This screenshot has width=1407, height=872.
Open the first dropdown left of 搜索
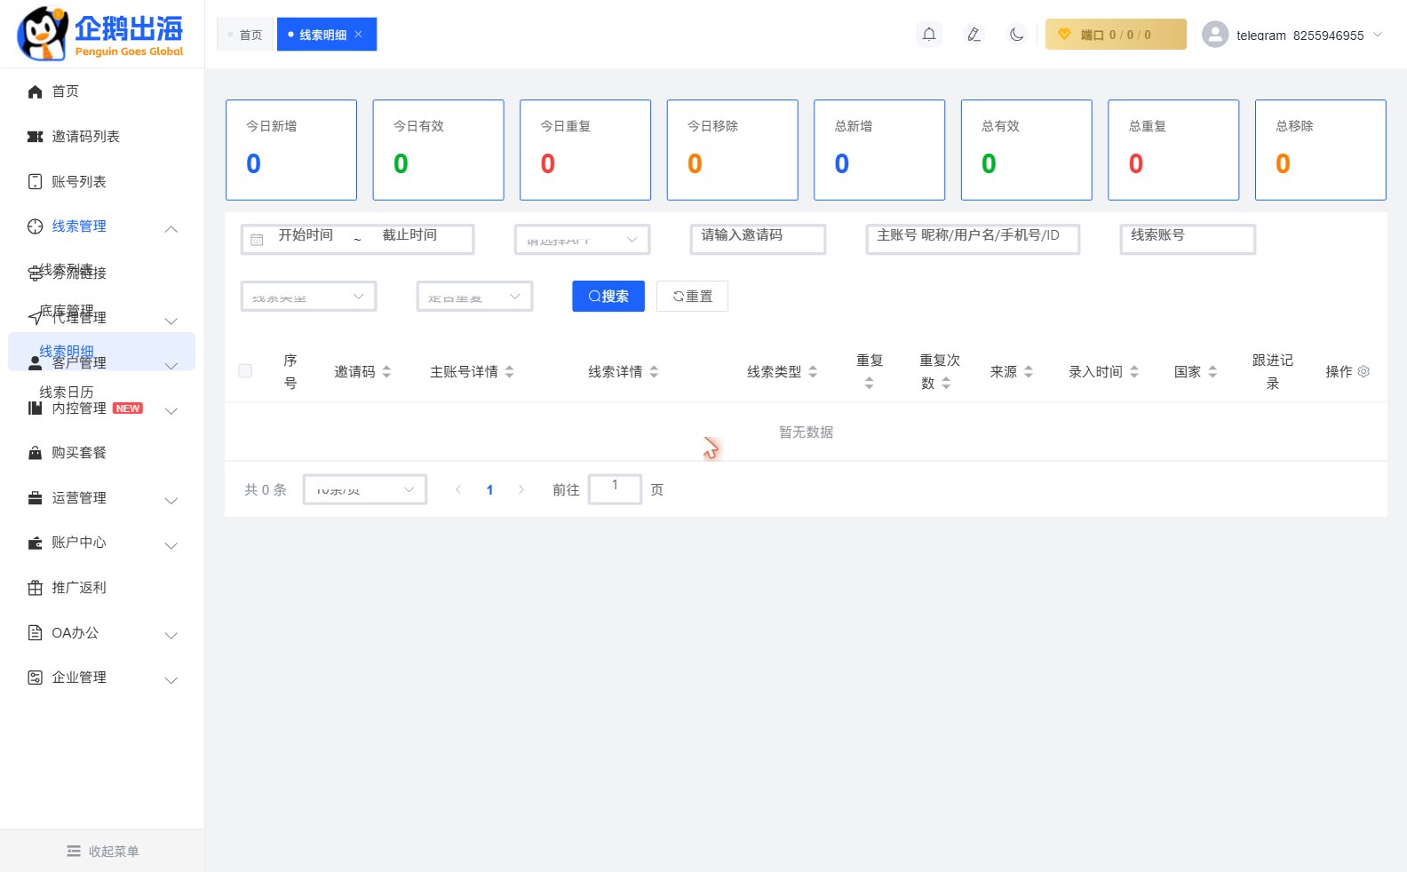pos(308,297)
